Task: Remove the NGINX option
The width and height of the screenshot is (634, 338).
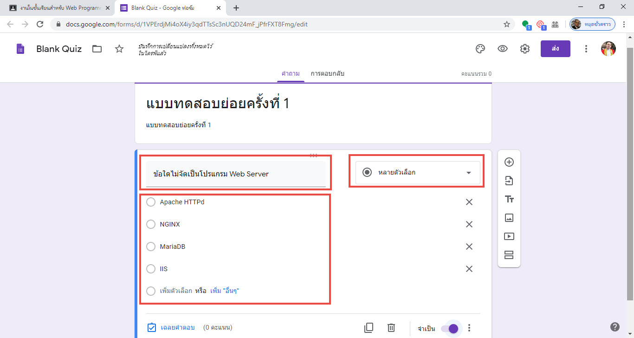Action: click(469, 224)
